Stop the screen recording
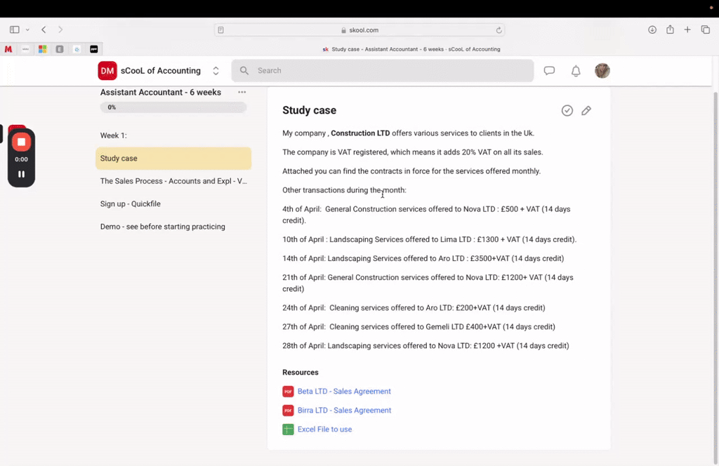 coord(21,142)
